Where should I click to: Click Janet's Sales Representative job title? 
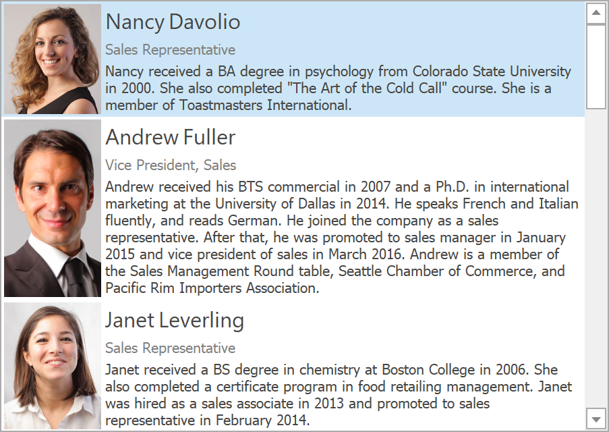point(170,348)
